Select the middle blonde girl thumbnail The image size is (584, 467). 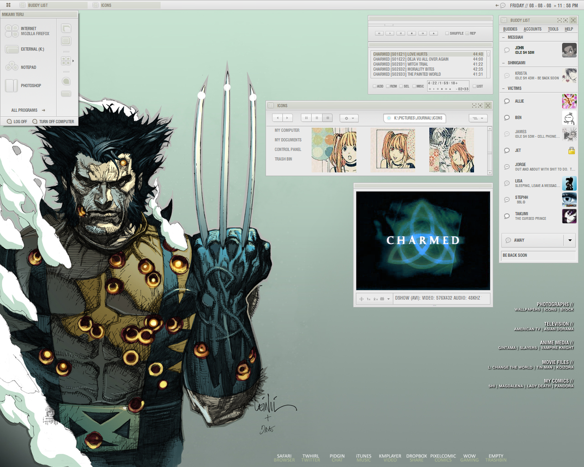point(393,150)
